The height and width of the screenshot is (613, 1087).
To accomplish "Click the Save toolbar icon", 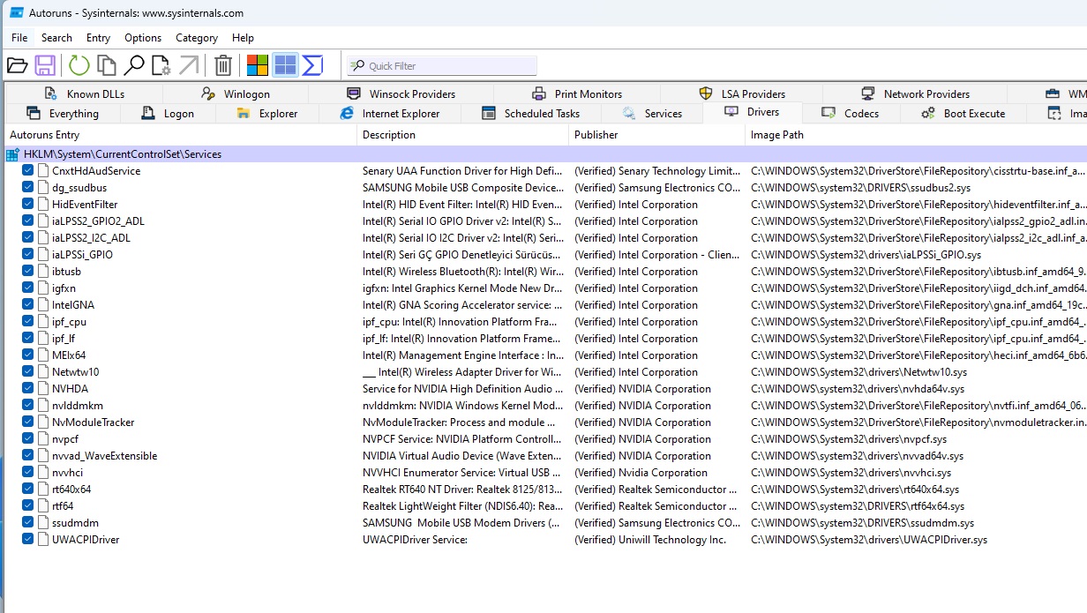I will pos(45,65).
